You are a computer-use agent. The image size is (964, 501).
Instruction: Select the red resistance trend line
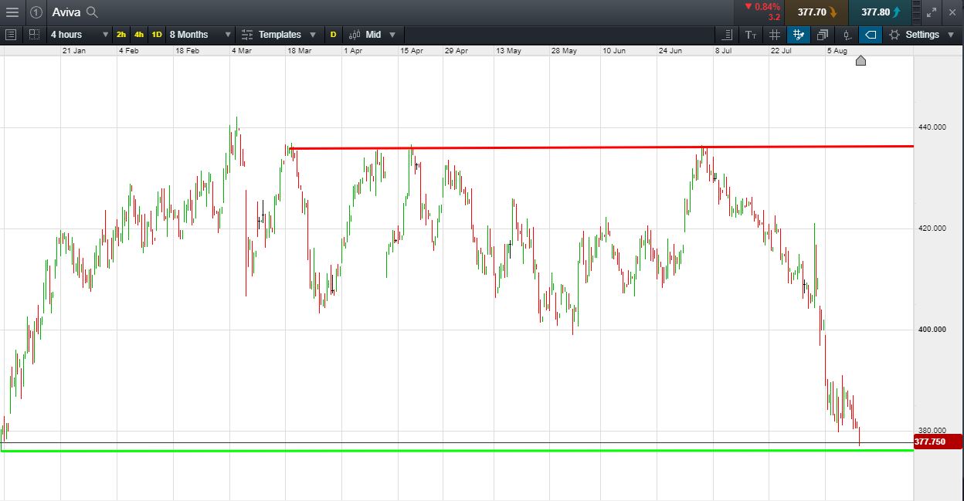(x=601, y=147)
